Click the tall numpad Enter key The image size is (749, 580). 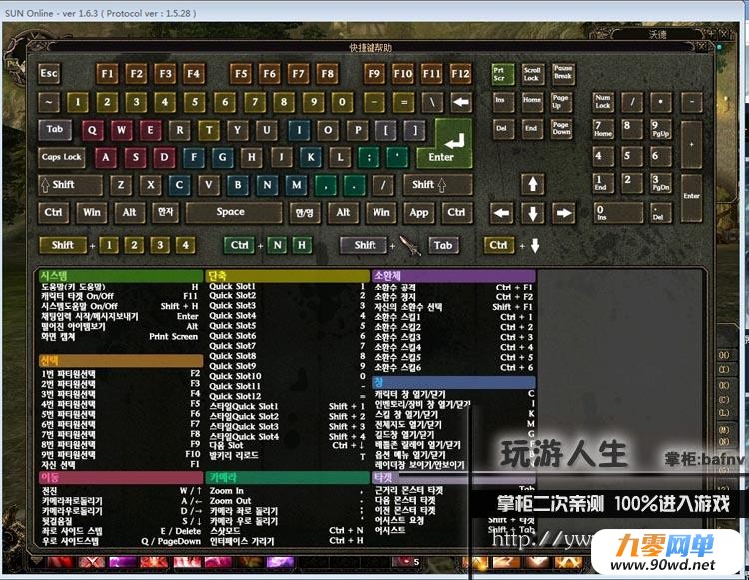pyautogui.click(x=691, y=198)
